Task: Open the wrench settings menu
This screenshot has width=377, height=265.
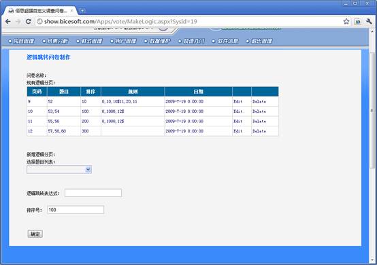Action: (369, 22)
